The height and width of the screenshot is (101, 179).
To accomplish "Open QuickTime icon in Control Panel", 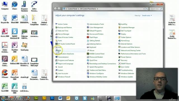I will [88, 60].
